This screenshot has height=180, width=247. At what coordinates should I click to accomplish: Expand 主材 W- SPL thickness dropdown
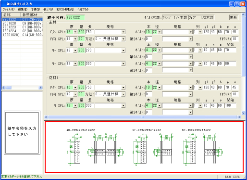[x=75, y=64]
